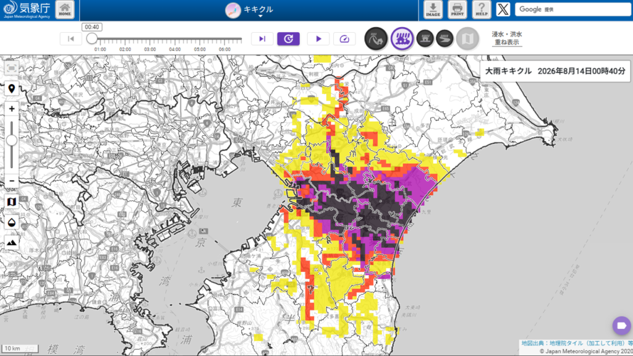Share via the X icon
633x356 pixels.
(503, 9)
